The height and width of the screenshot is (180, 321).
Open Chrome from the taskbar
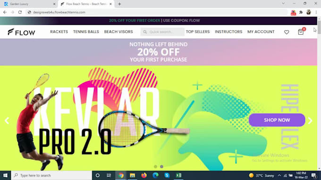(121, 175)
